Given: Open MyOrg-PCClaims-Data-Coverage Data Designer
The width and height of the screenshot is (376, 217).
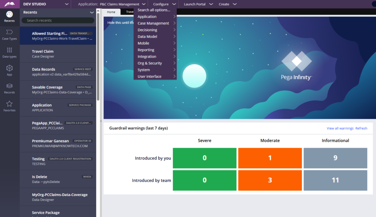Looking at the screenshot, I should [58, 197].
